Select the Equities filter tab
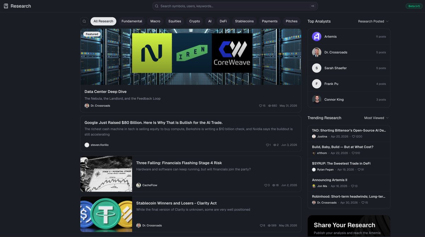The height and width of the screenshot is (237, 425). click(x=175, y=21)
